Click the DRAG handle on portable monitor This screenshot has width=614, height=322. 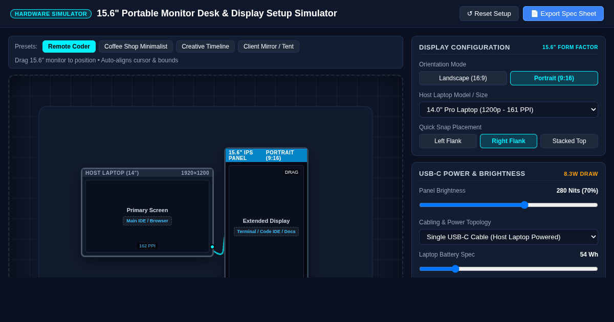click(292, 172)
